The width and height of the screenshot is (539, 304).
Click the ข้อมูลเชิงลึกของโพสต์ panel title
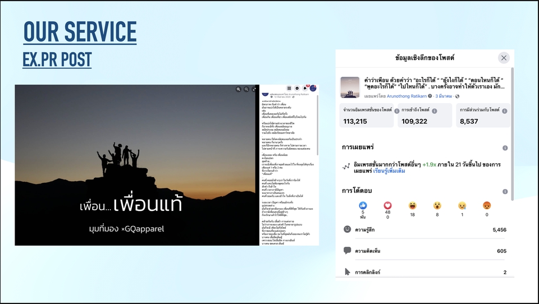[x=424, y=58]
